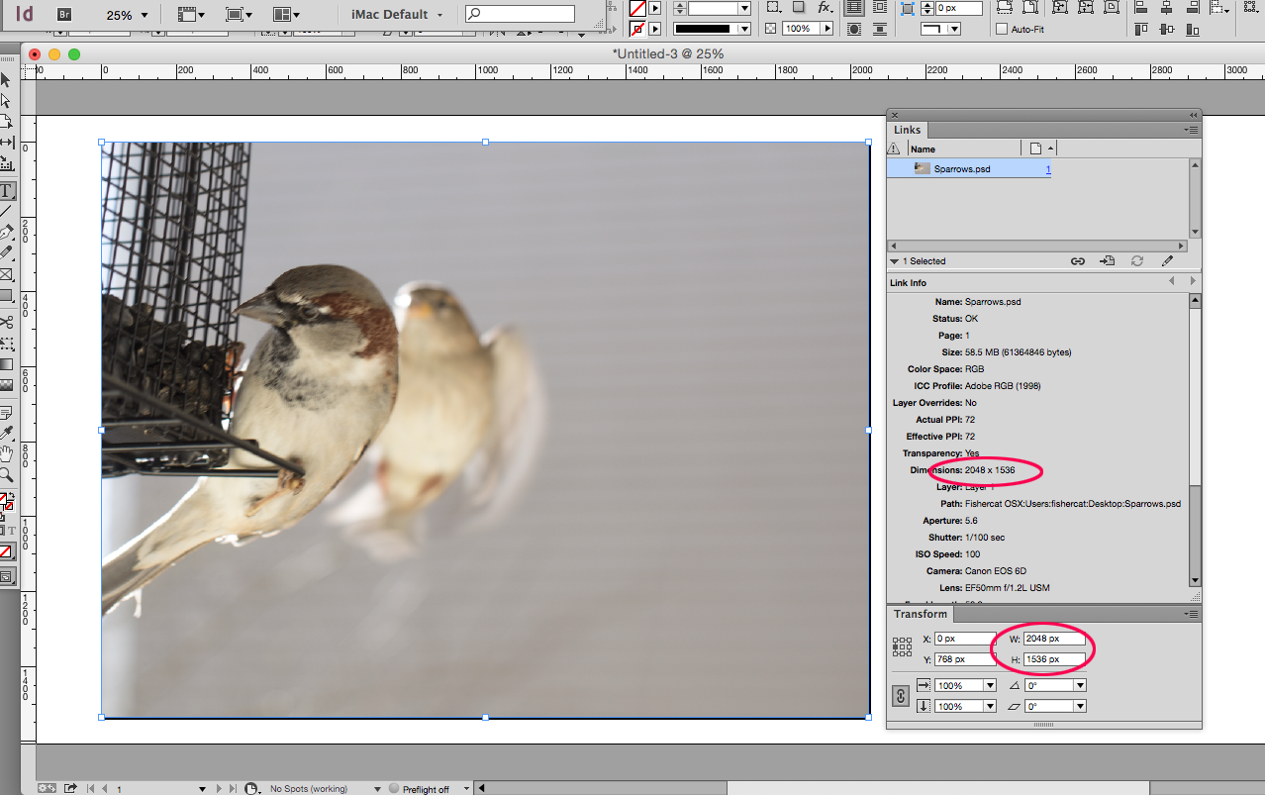Open Adobe Bridge via the Br icon

pyautogui.click(x=63, y=14)
